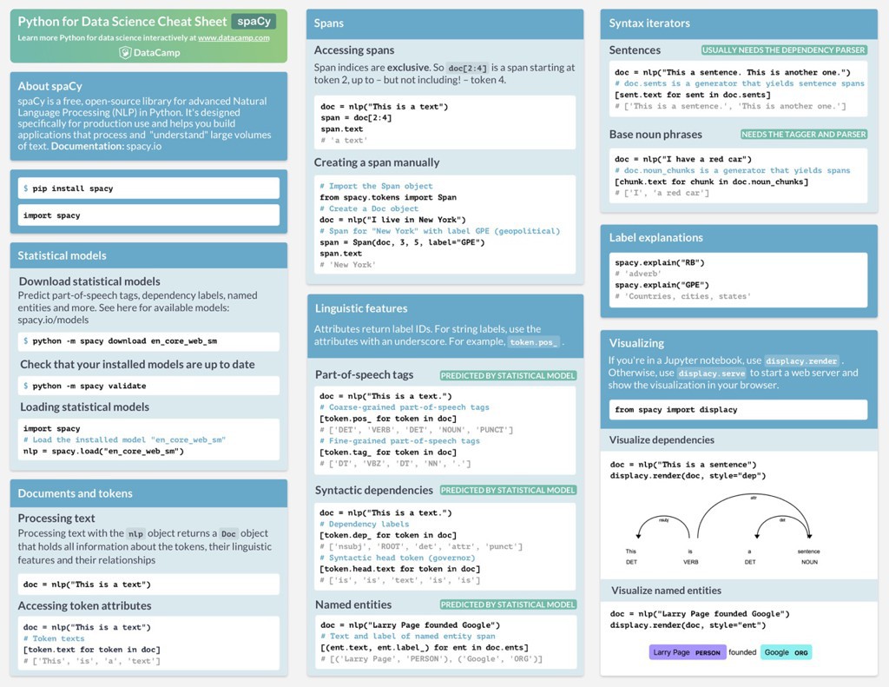
Task: Open the www.datacamp.com link
Action: coord(234,38)
